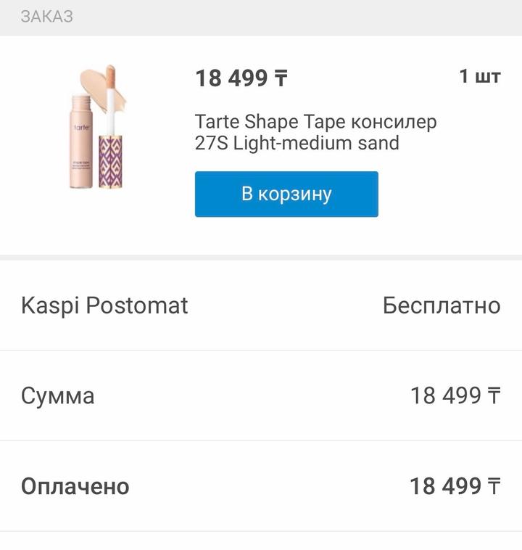This screenshot has height=550, width=522.
Task: Tap the 18 499 amount in the Оплачено row
Action: tap(445, 486)
